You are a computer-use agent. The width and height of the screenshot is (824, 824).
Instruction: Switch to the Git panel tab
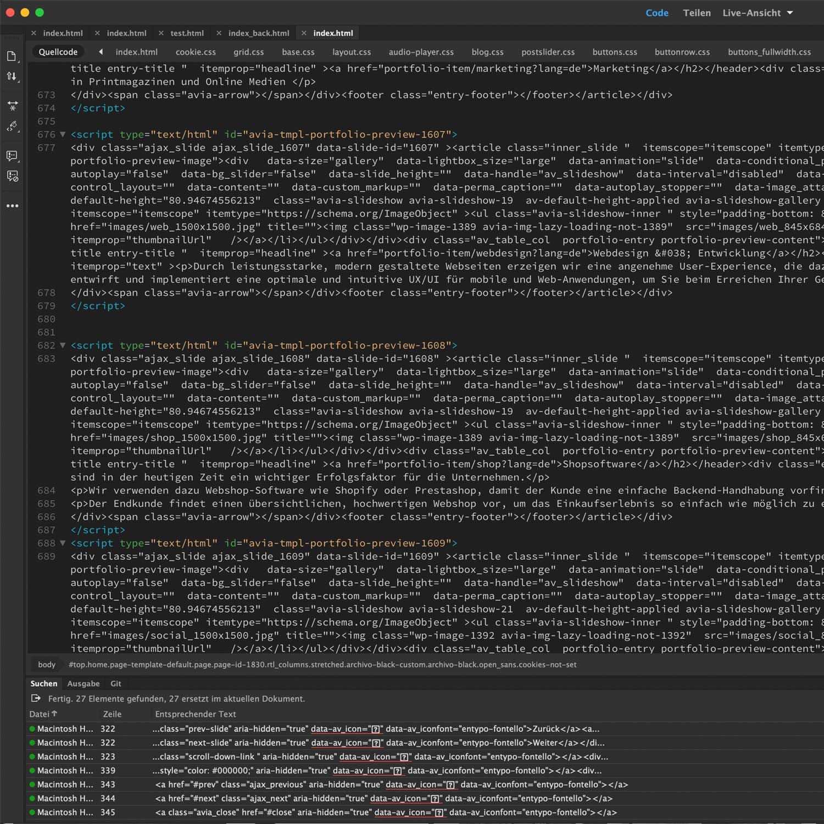pos(116,683)
